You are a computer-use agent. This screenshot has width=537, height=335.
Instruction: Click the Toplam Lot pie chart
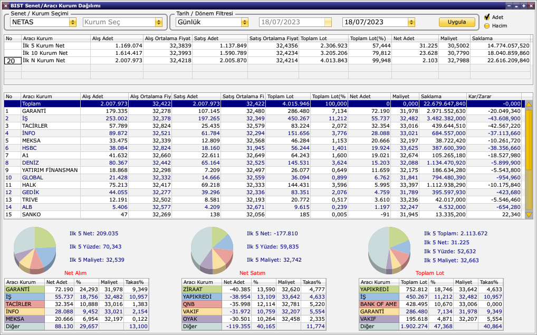(x=389, y=250)
